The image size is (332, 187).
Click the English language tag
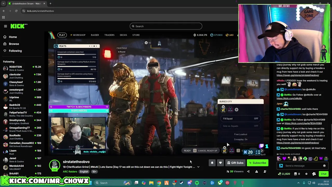84,171
